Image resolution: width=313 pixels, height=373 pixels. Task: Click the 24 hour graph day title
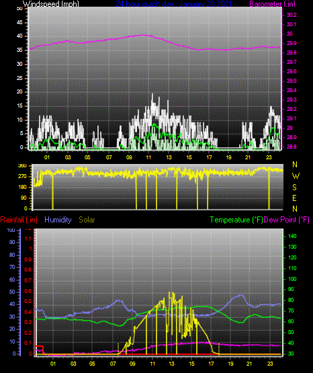pyautogui.click(x=173, y=4)
